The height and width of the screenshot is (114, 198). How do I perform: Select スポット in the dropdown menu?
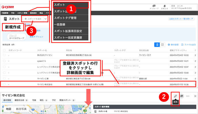point(71,5)
